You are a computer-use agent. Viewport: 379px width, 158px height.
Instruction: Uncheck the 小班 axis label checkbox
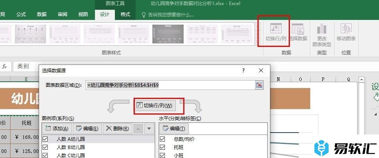[x=163, y=155]
